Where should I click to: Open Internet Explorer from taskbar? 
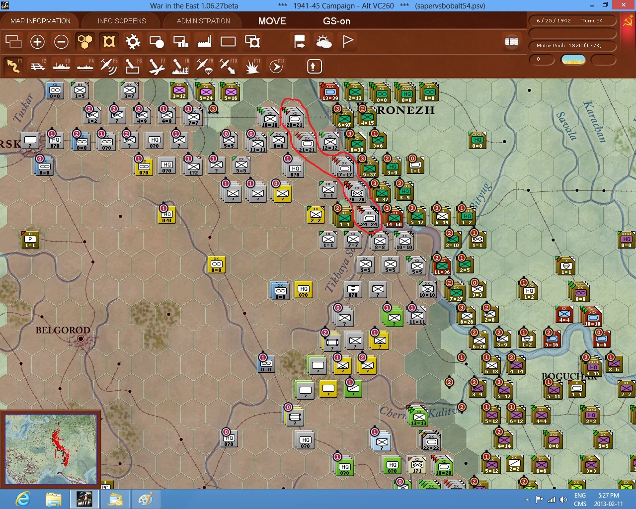tap(23, 499)
